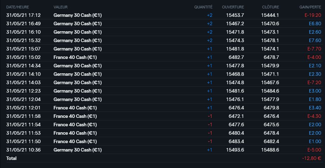Viewport: 325px width, 168px height.
Task: Click the GAIN/PERTE column header
Action: coord(310,7)
